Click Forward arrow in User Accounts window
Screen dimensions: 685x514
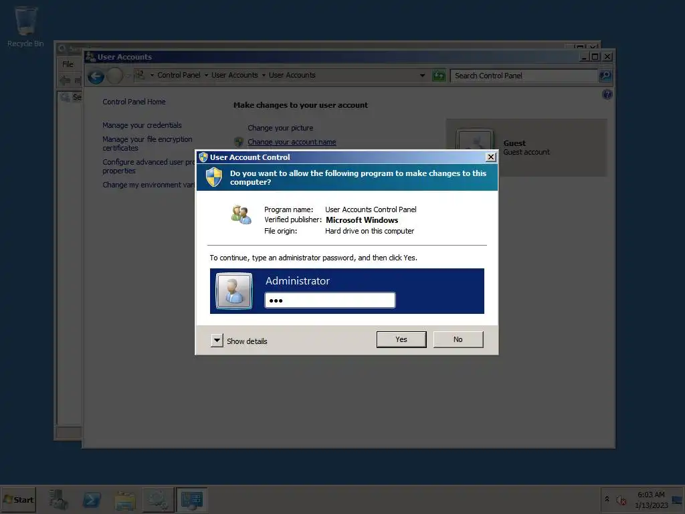pyautogui.click(x=115, y=76)
